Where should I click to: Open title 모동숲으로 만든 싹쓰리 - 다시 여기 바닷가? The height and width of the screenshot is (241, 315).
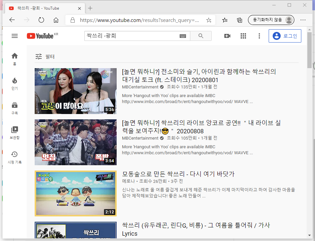pos(178,174)
